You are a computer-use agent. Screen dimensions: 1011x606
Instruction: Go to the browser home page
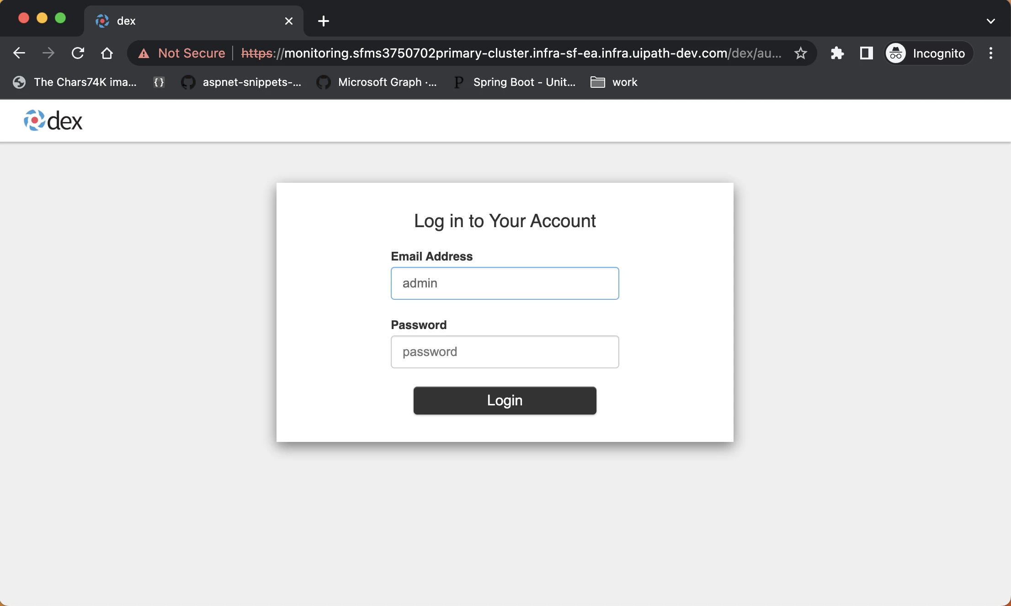tap(107, 53)
